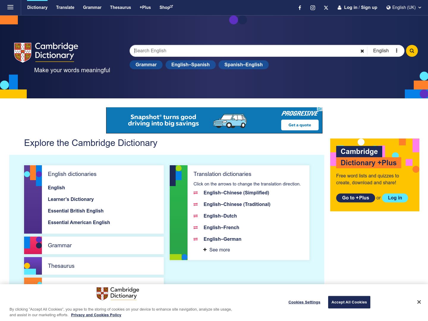Click Go to +Plus button
428x321 pixels.
click(355, 198)
